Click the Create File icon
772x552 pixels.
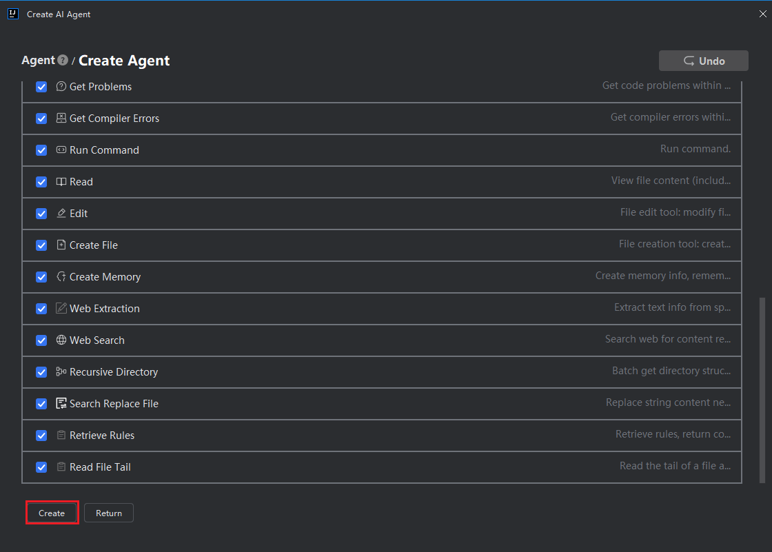tap(61, 245)
